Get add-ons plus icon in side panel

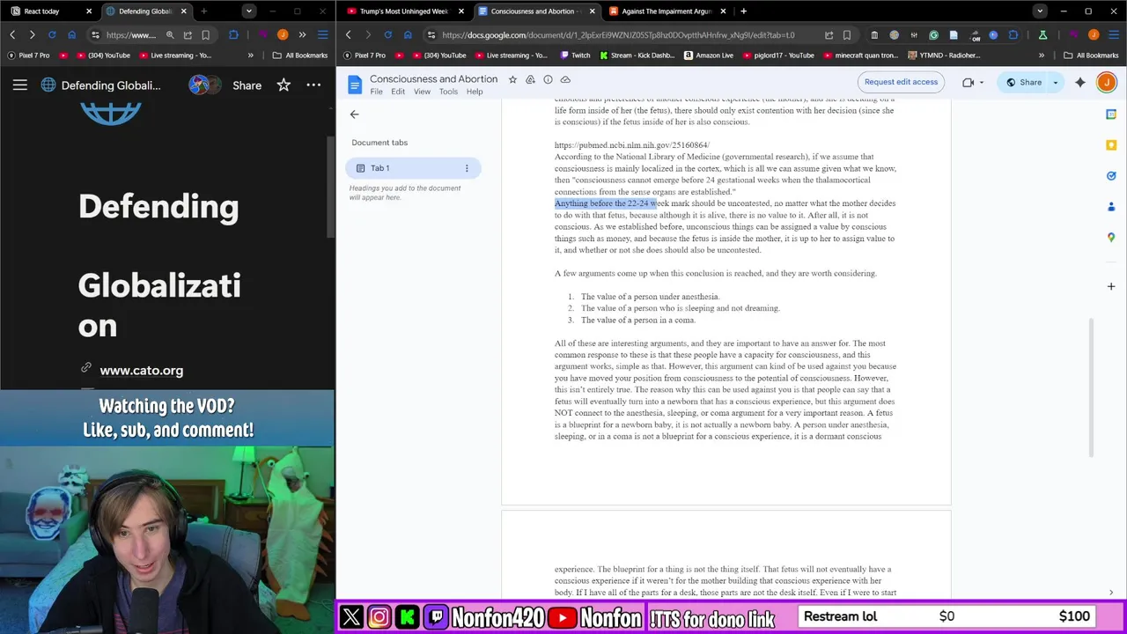click(1111, 286)
